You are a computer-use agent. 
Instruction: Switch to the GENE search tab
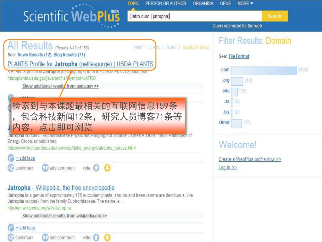click(225, 3)
